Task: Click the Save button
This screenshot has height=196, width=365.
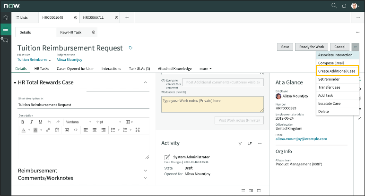Action: (x=285, y=47)
